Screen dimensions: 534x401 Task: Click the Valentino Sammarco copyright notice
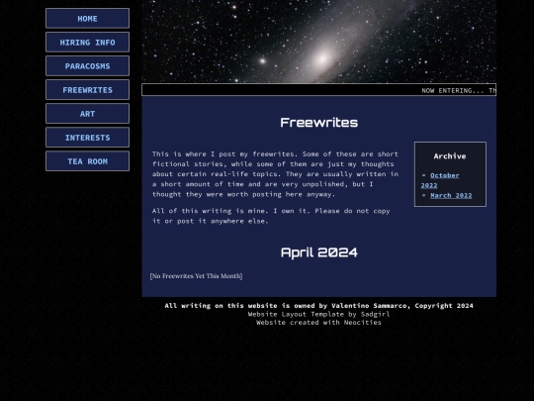click(318, 306)
